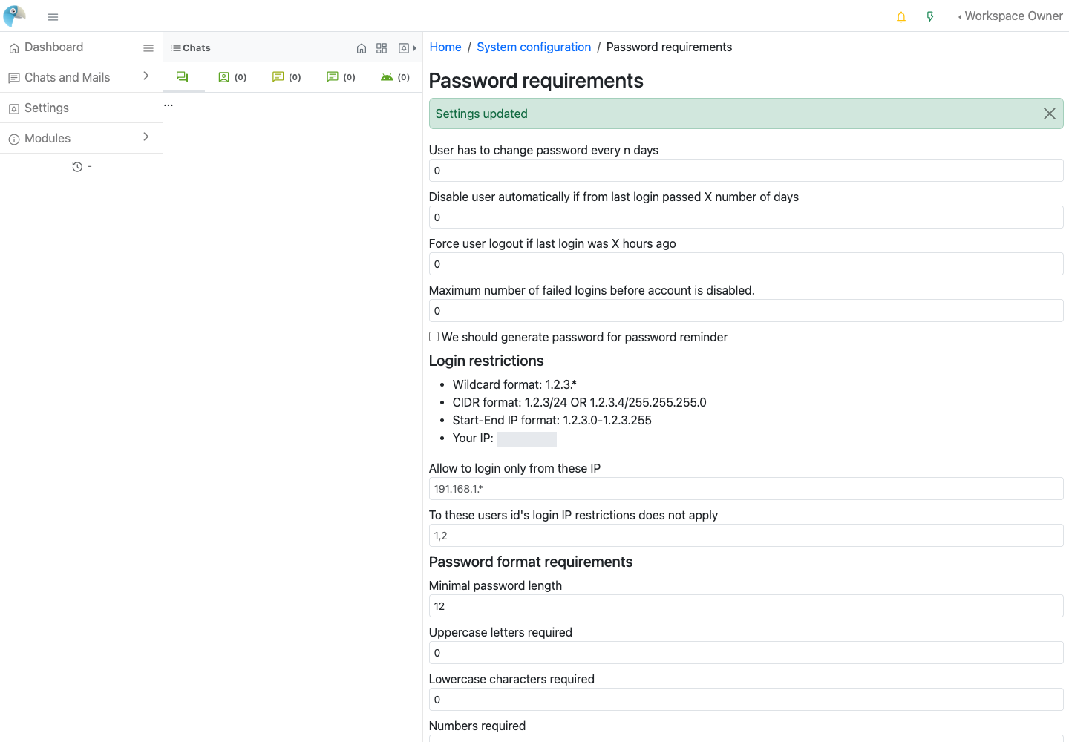This screenshot has width=1069, height=742.
Task: Click the Allow to login only from these IP field
Action: 746,489
